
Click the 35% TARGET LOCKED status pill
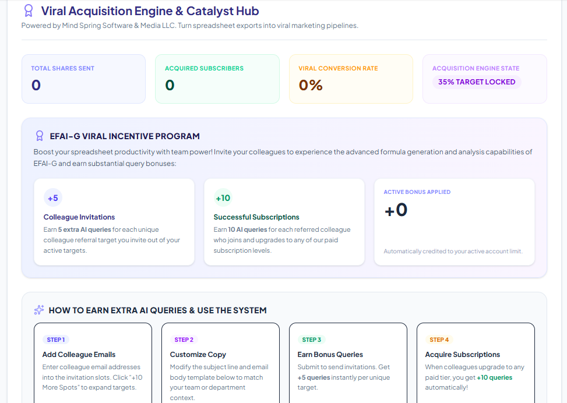(477, 82)
